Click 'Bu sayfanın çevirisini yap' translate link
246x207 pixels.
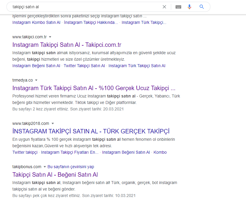71,167
